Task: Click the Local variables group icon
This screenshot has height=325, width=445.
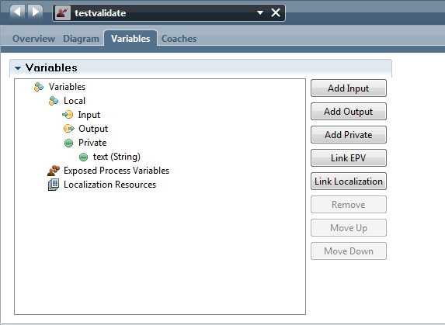Action: [54, 101]
